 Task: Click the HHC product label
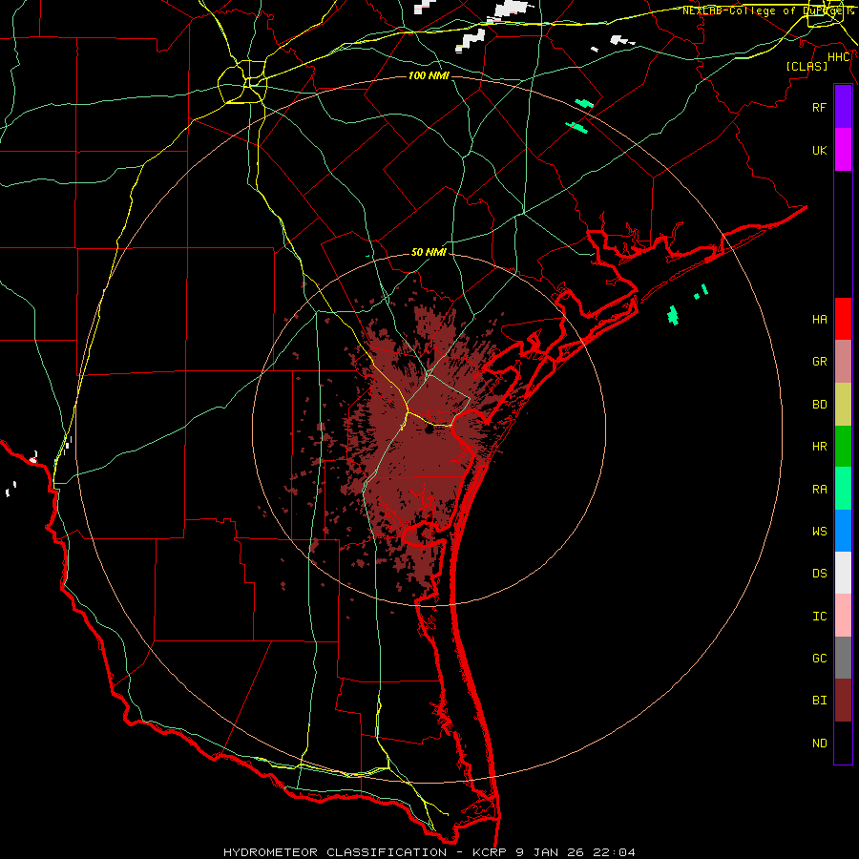[x=839, y=57]
